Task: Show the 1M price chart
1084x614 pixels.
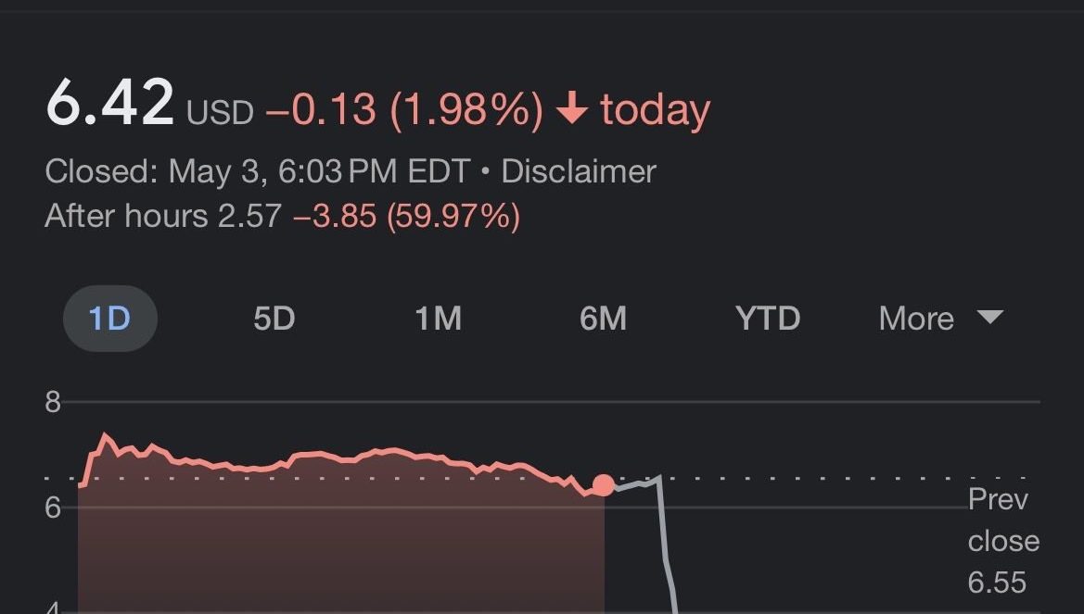Action: tap(438, 319)
